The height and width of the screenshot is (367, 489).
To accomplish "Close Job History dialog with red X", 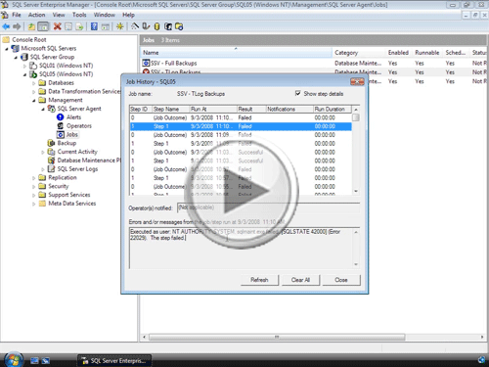I will coord(357,81).
